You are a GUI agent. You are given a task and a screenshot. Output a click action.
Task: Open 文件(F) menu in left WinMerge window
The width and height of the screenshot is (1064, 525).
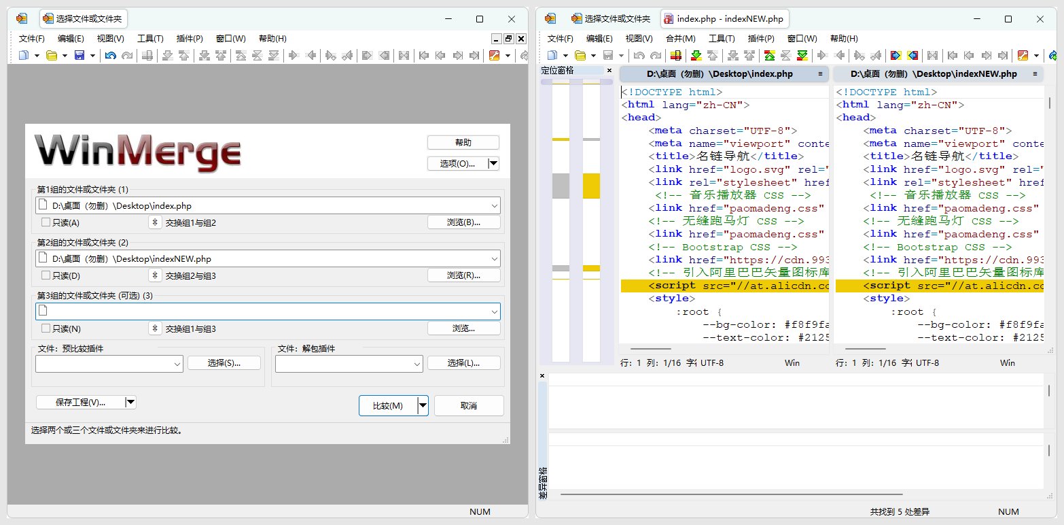[32, 39]
